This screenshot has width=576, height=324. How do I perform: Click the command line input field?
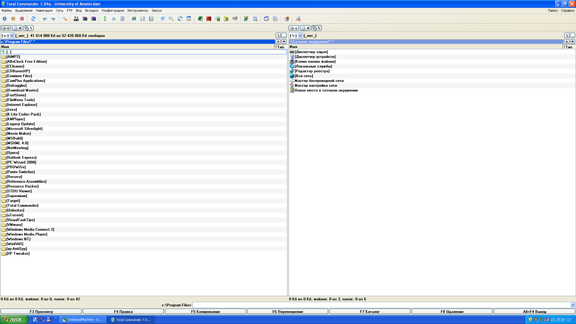coord(381,305)
